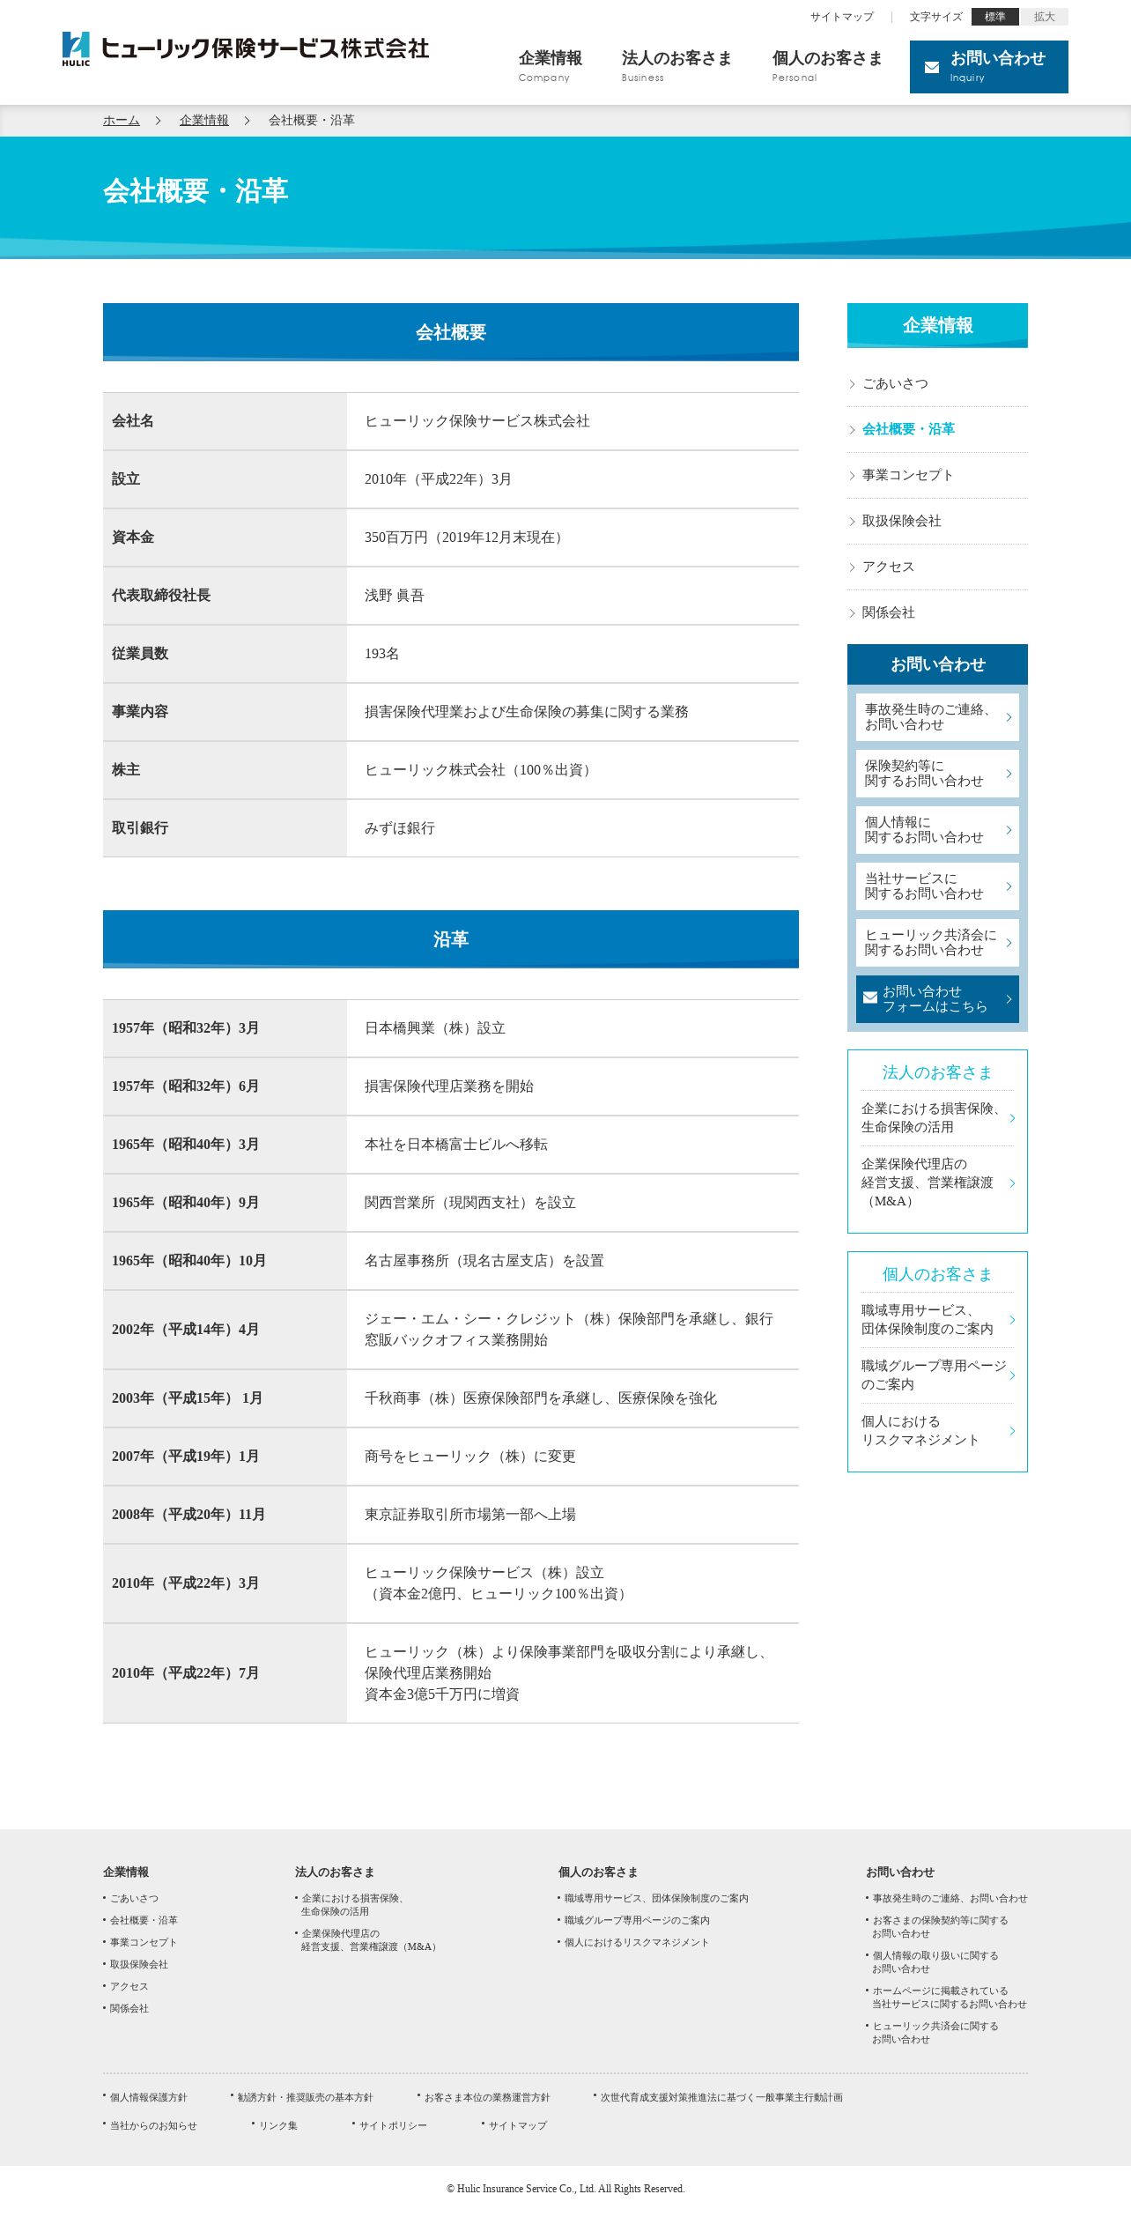Open リンク集 in footer
The height and width of the screenshot is (2239, 1131).
(278, 2126)
